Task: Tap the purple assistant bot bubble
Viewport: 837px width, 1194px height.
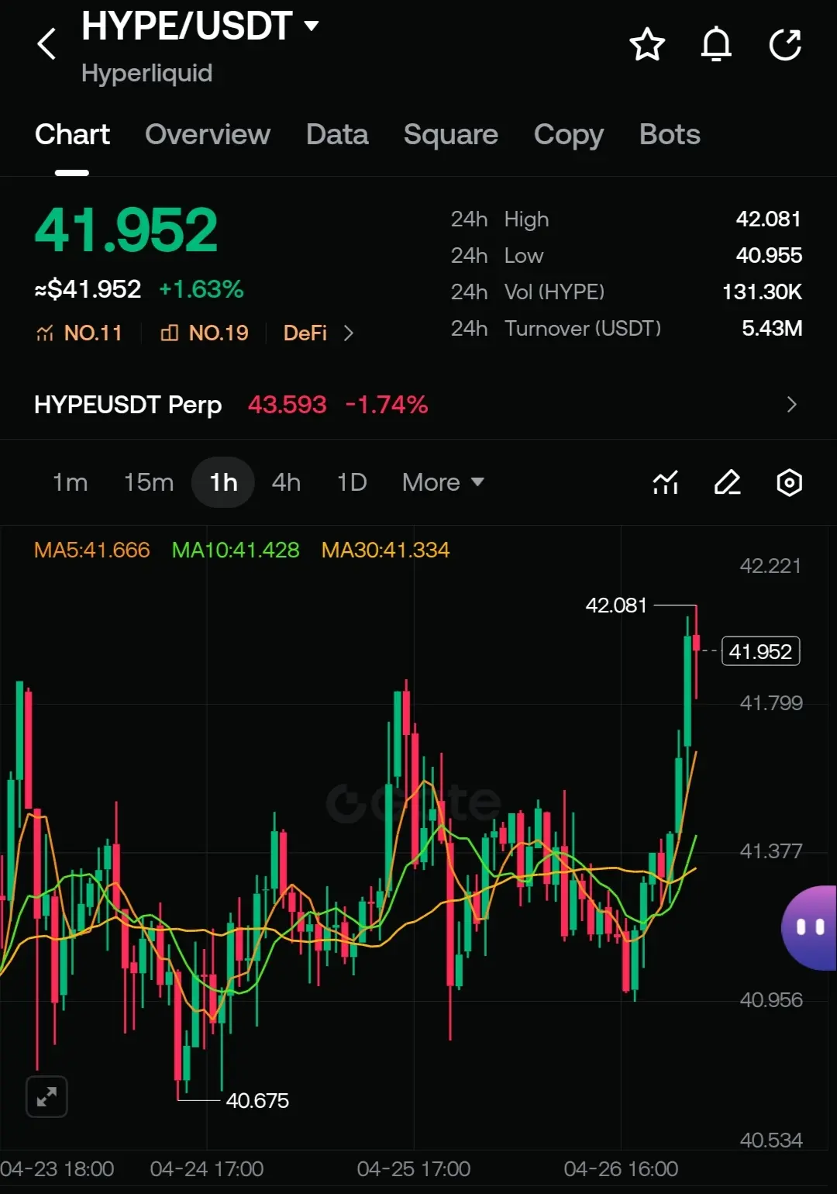Action: [x=809, y=927]
